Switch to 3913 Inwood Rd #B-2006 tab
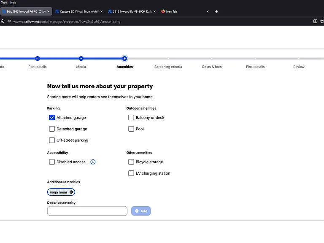 point(132,11)
